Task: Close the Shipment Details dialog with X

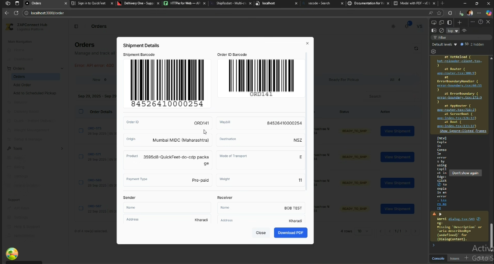Action: click(x=307, y=43)
